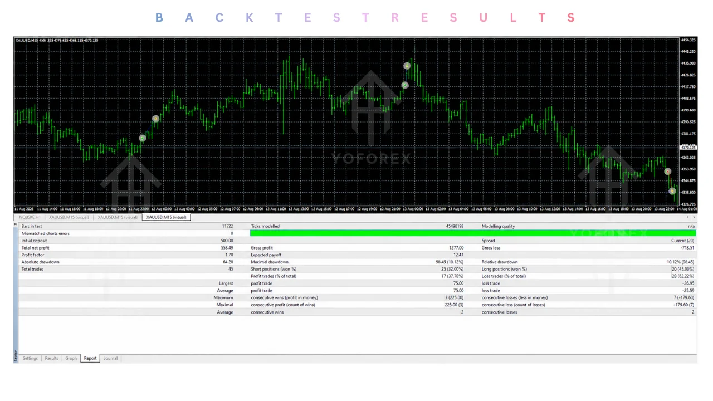Select the Short positions value 25 (32.00%)
The height and width of the screenshot is (401, 713).
click(x=452, y=269)
